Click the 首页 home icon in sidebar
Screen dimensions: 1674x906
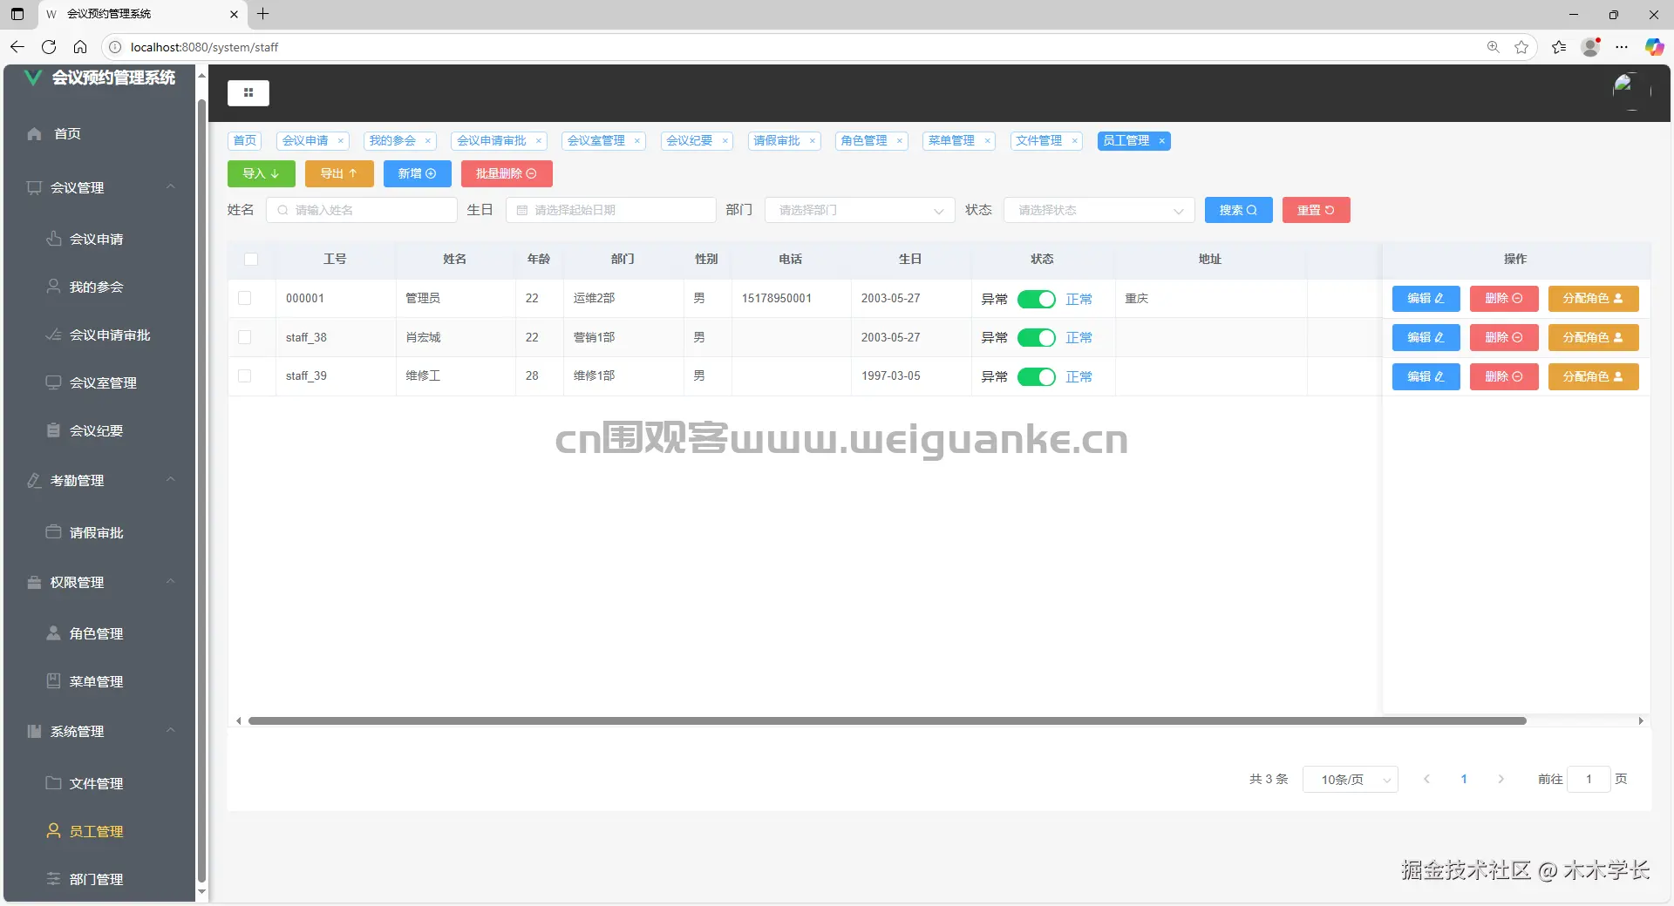click(x=34, y=133)
